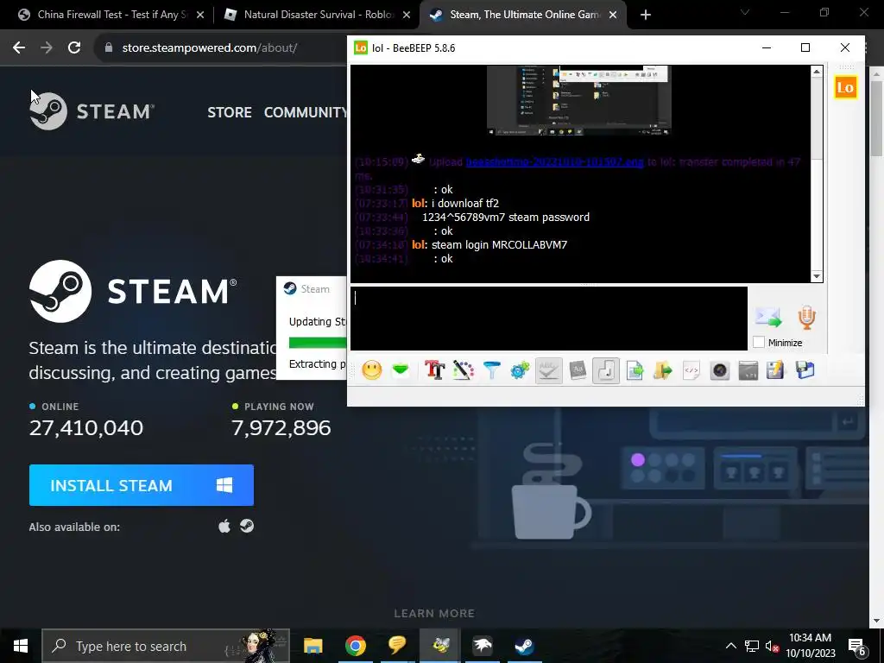The width and height of the screenshot is (884, 663).
Task: Click the address bar lock icon
Action: click(x=108, y=48)
